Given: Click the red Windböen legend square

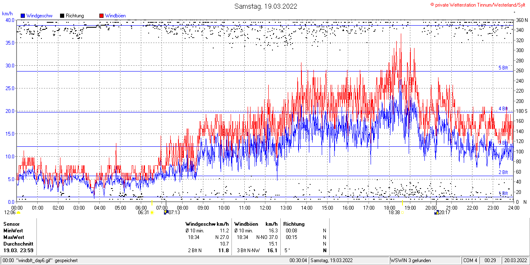Looking at the screenshot, I should pyautogui.click(x=101, y=16).
